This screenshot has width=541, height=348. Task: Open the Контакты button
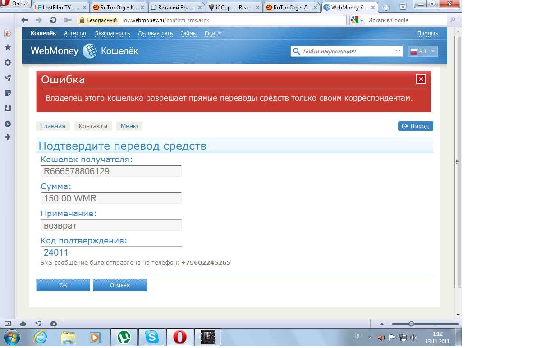coord(93,126)
